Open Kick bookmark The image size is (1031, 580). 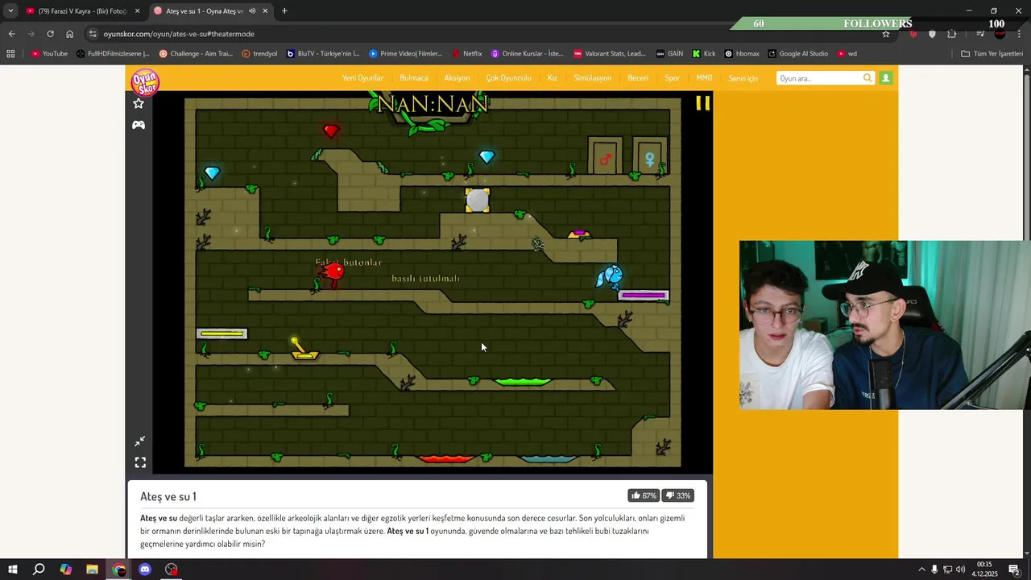(704, 54)
